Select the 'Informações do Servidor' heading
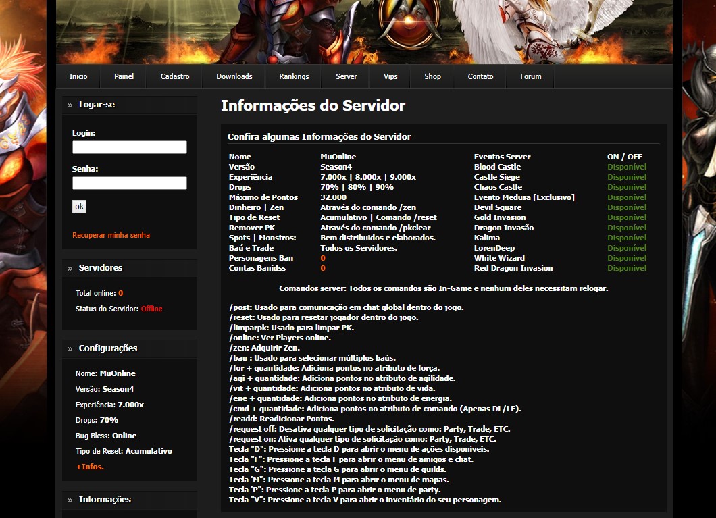Image resolution: width=716 pixels, height=518 pixels. pos(313,105)
